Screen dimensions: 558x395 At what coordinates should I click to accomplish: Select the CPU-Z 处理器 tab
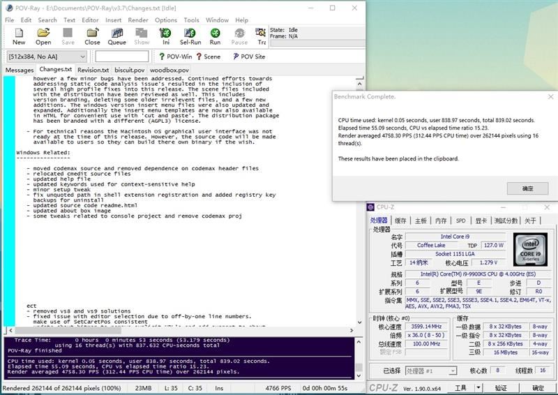click(379, 220)
